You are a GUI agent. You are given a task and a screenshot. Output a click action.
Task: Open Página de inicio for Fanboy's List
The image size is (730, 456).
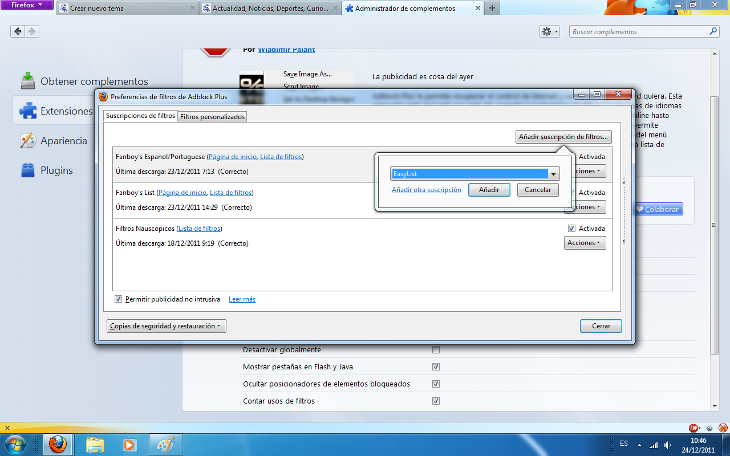(x=182, y=193)
